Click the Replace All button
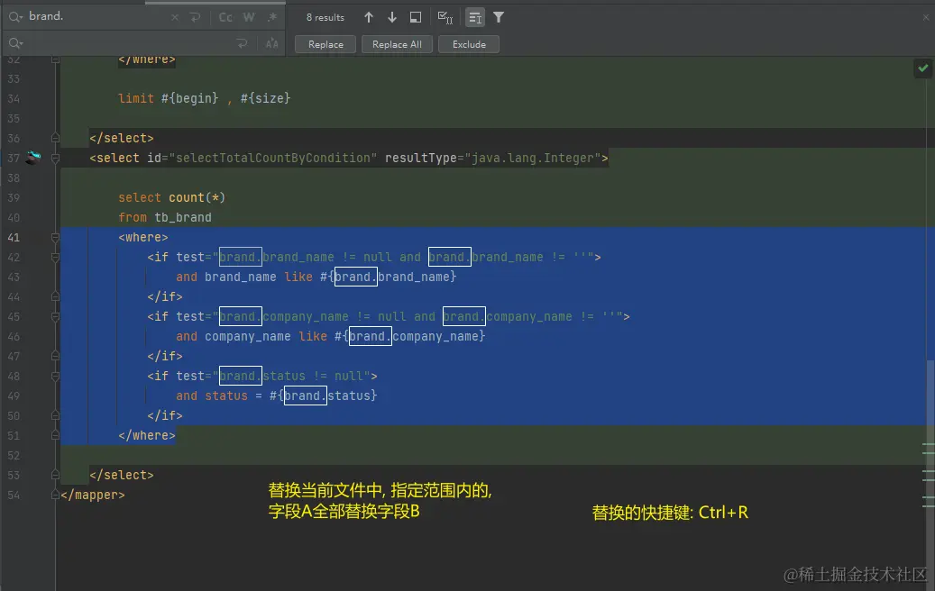The image size is (935, 591). tap(397, 44)
